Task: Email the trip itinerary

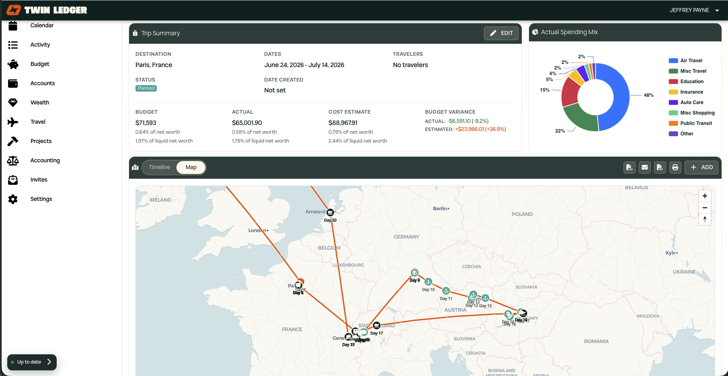Action: pyautogui.click(x=645, y=168)
